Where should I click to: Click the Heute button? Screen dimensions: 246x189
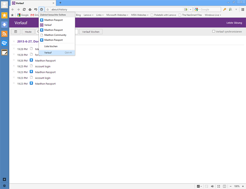coord(28,32)
